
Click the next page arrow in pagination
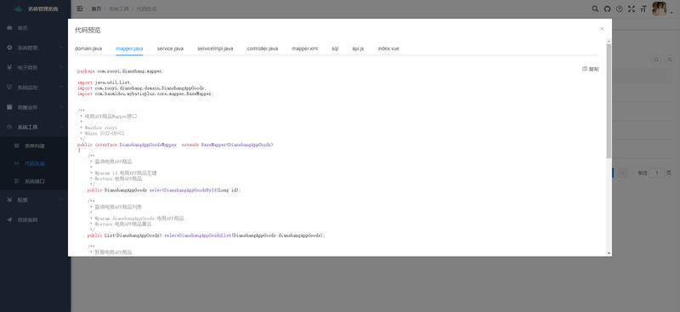pos(623,173)
